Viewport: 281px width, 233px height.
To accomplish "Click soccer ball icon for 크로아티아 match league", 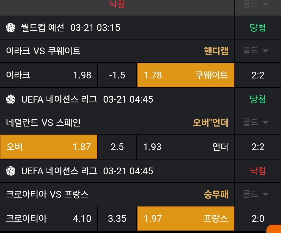I will click(11, 171).
